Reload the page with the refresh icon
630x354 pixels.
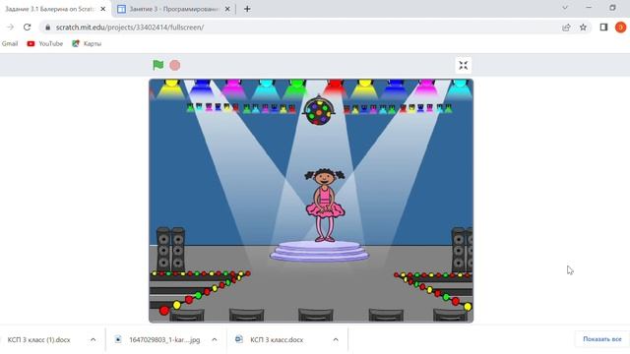27,28
